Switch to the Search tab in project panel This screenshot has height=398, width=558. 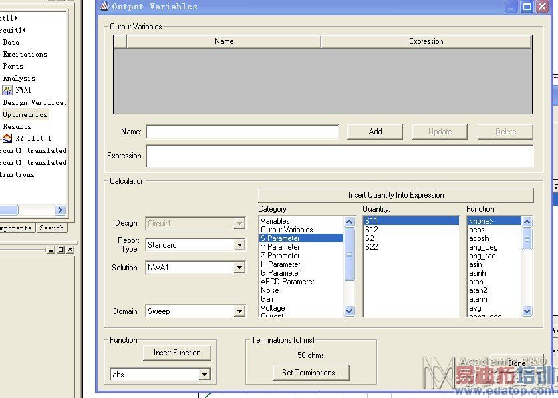[x=51, y=228]
